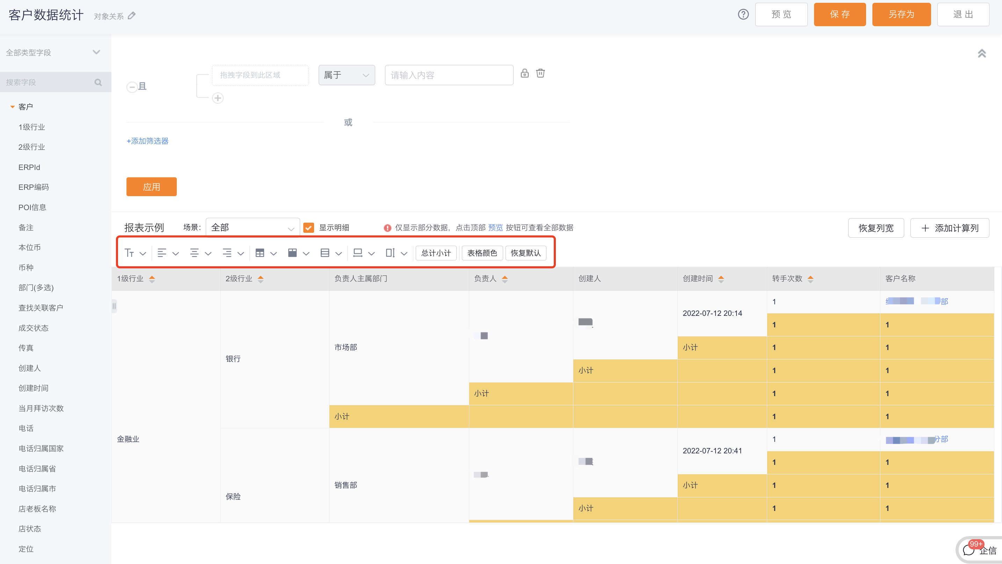
Task: Click the 保存 button to save the report
Action: 840,14
